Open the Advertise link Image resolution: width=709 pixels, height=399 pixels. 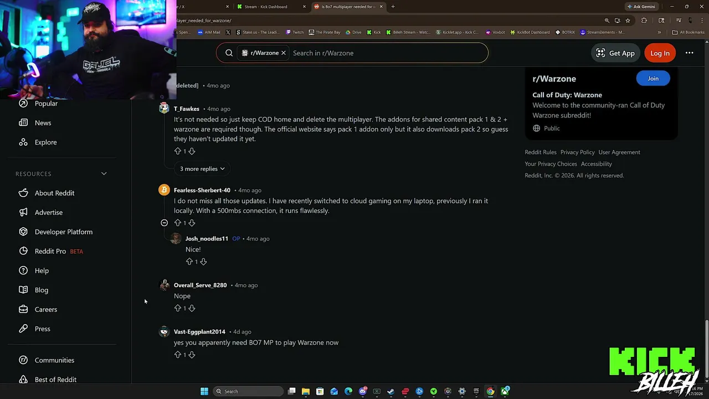[x=49, y=213]
